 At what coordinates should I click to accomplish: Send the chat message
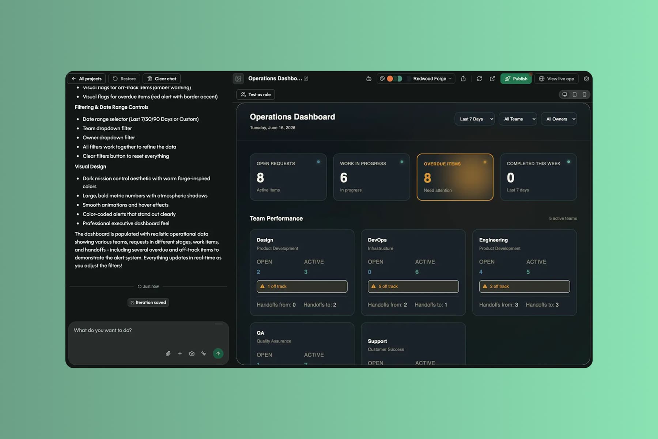(218, 353)
